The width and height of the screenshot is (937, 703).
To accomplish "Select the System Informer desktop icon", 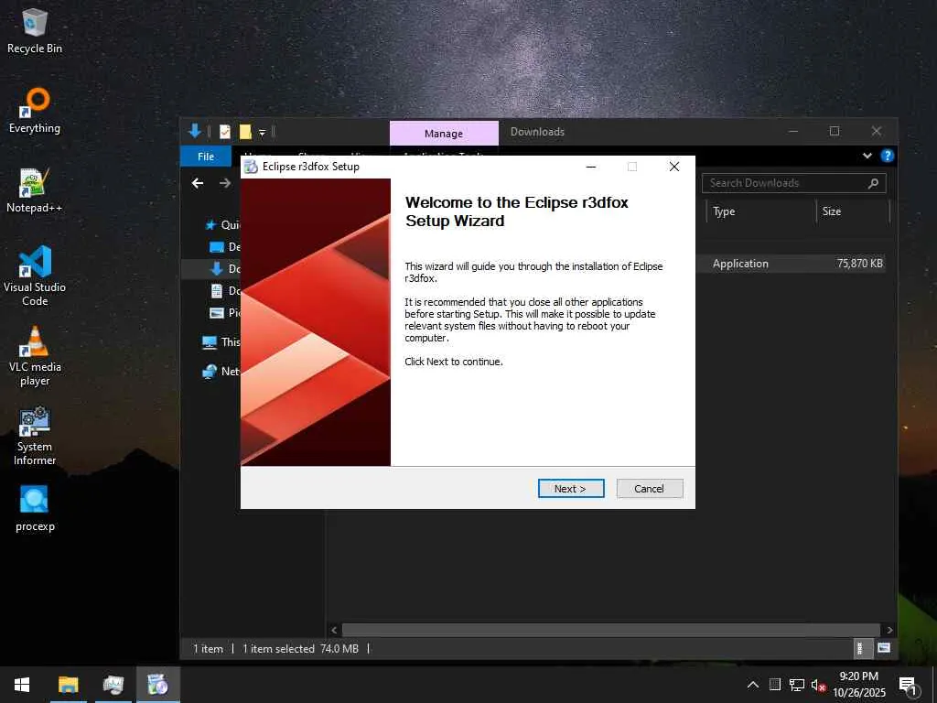I will tap(35, 436).
